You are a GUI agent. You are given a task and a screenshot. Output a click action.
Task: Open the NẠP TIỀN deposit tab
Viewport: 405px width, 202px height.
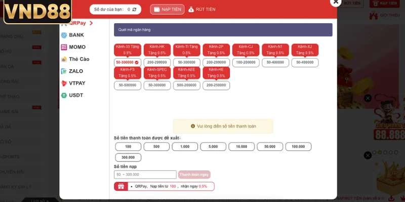click(168, 10)
